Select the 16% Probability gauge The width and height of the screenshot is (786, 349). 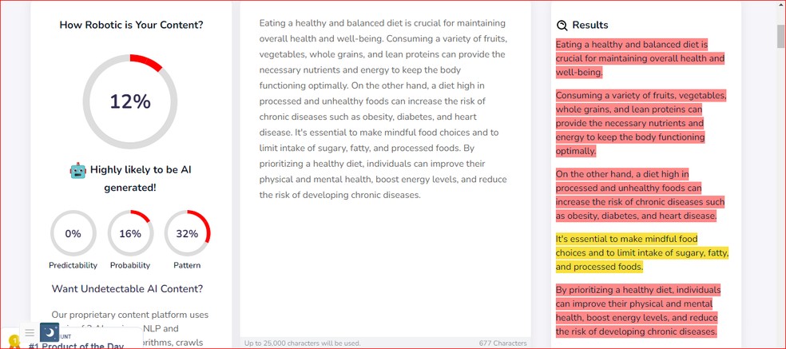click(x=130, y=233)
